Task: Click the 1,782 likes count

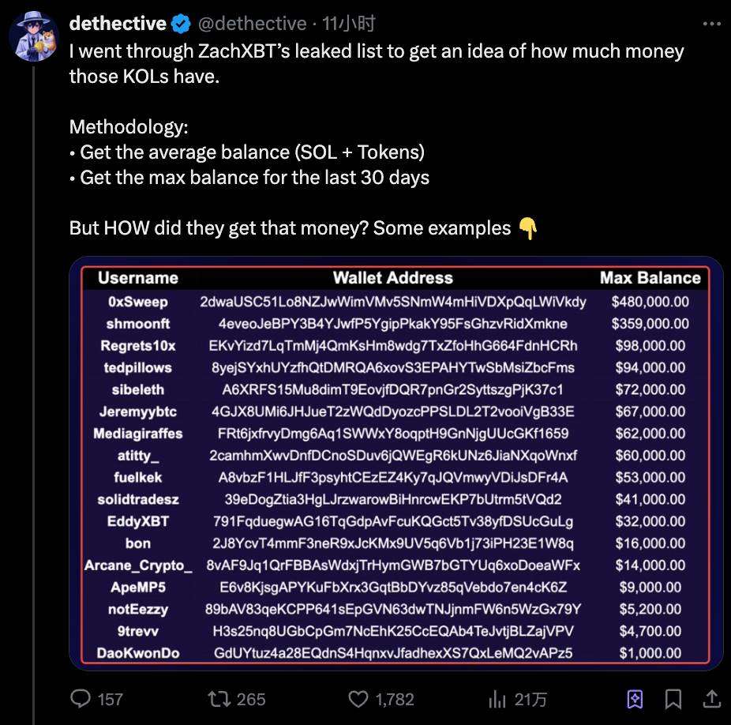Action: pos(395,699)
